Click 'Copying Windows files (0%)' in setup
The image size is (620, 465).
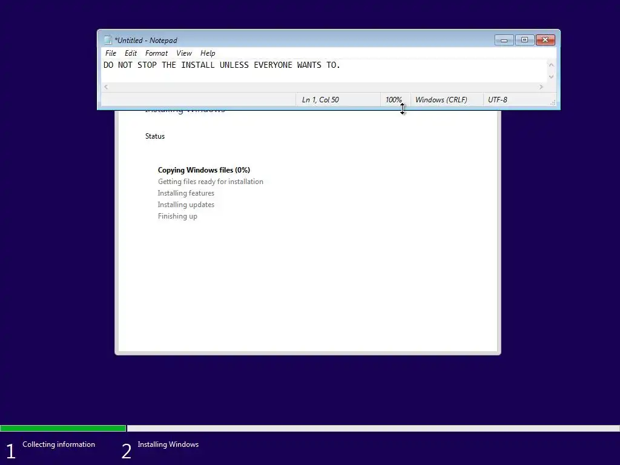(x=204, y=170)
